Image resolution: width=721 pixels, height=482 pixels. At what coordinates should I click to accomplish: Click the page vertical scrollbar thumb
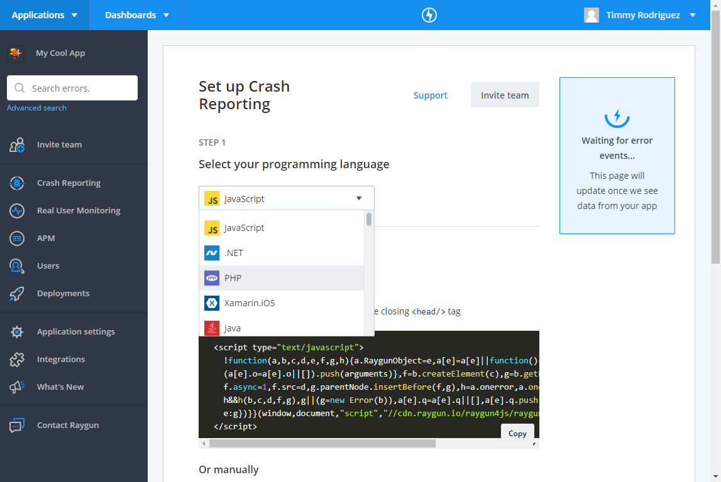[x=715, y=137]
